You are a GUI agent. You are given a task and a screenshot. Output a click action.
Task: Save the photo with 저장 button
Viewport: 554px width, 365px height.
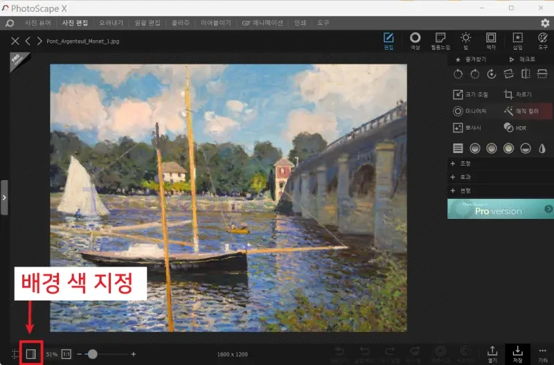coord(517,354)
